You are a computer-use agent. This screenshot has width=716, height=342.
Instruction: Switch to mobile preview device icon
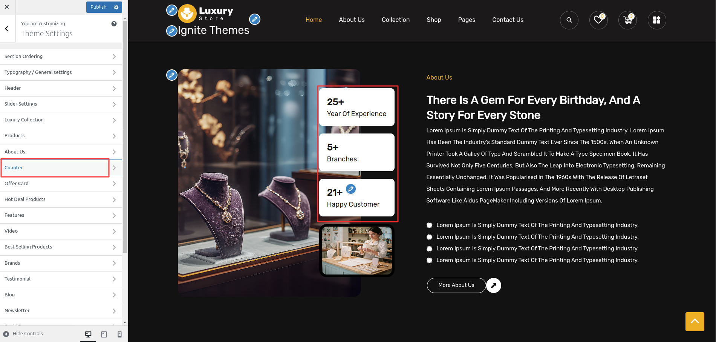[x=119, y=334]
